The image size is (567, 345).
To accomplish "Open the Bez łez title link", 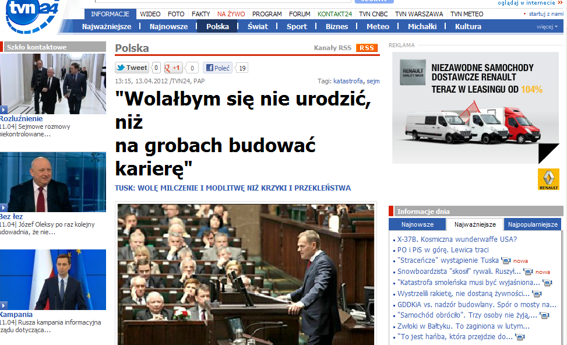I will tap(11, 217).
